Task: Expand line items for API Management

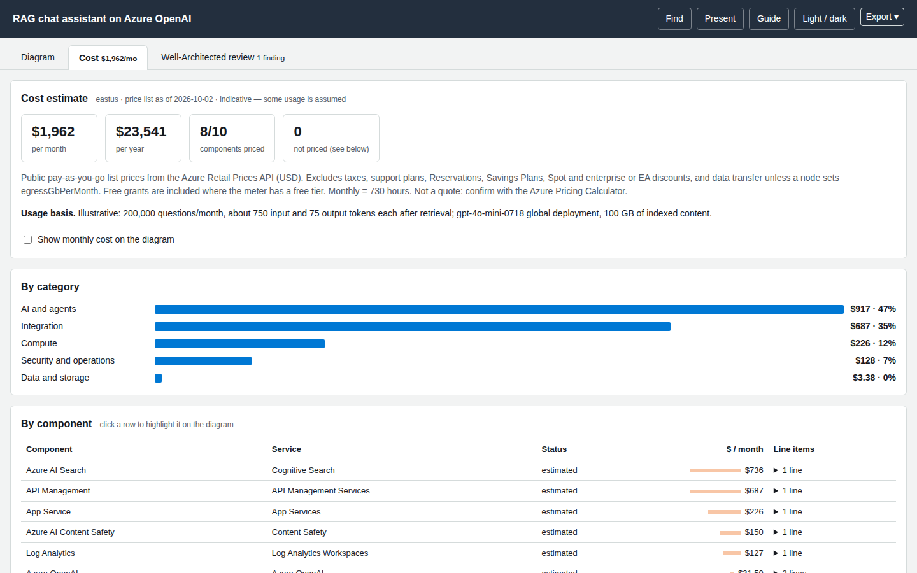Action: click(788, 491)
